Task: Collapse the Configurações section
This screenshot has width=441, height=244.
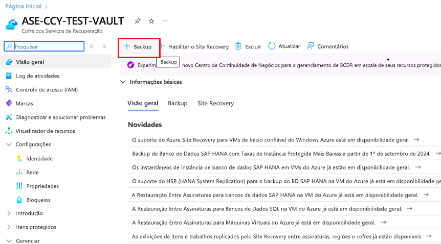Action: coord(9,144)
